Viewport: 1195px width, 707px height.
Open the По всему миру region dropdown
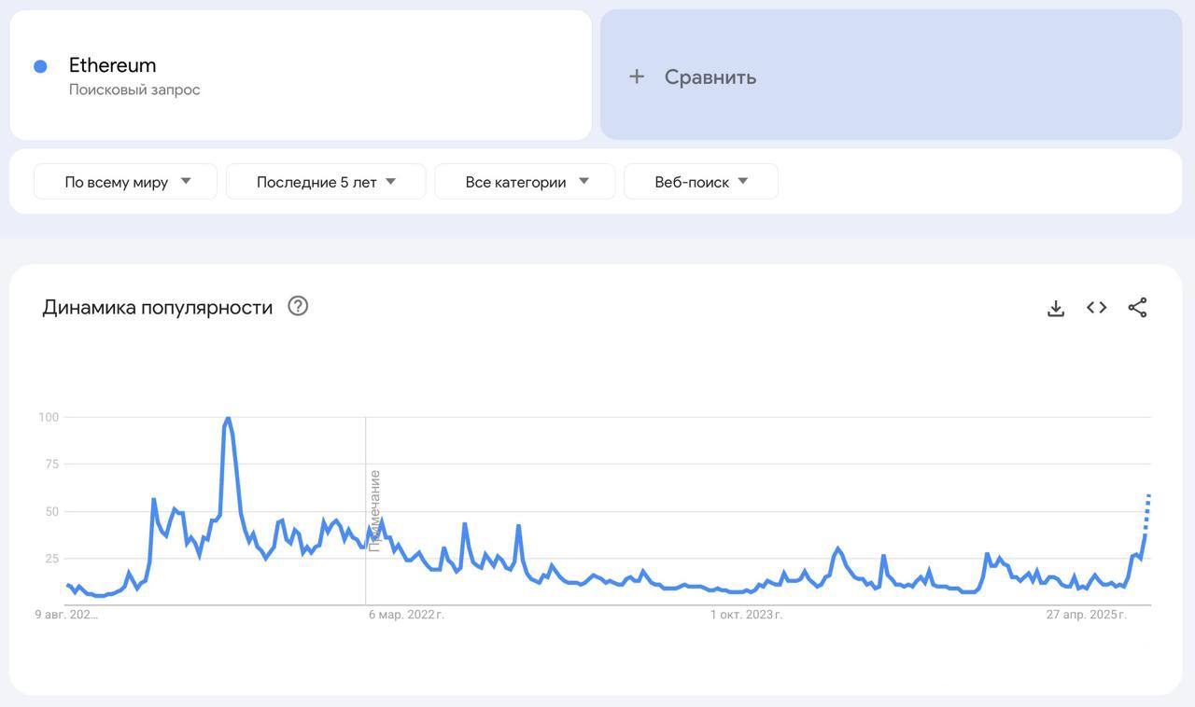coord(125,182)
